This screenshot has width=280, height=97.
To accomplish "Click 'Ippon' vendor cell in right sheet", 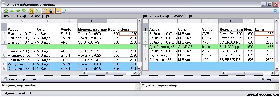I will [x=210, y=47].
